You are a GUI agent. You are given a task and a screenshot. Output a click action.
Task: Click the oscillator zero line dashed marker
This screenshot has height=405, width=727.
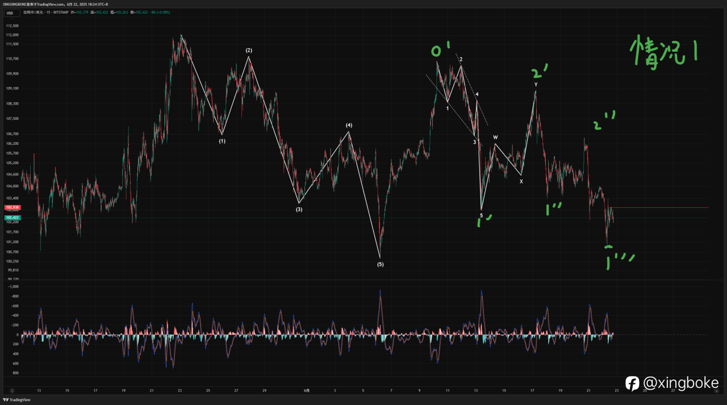659,335
